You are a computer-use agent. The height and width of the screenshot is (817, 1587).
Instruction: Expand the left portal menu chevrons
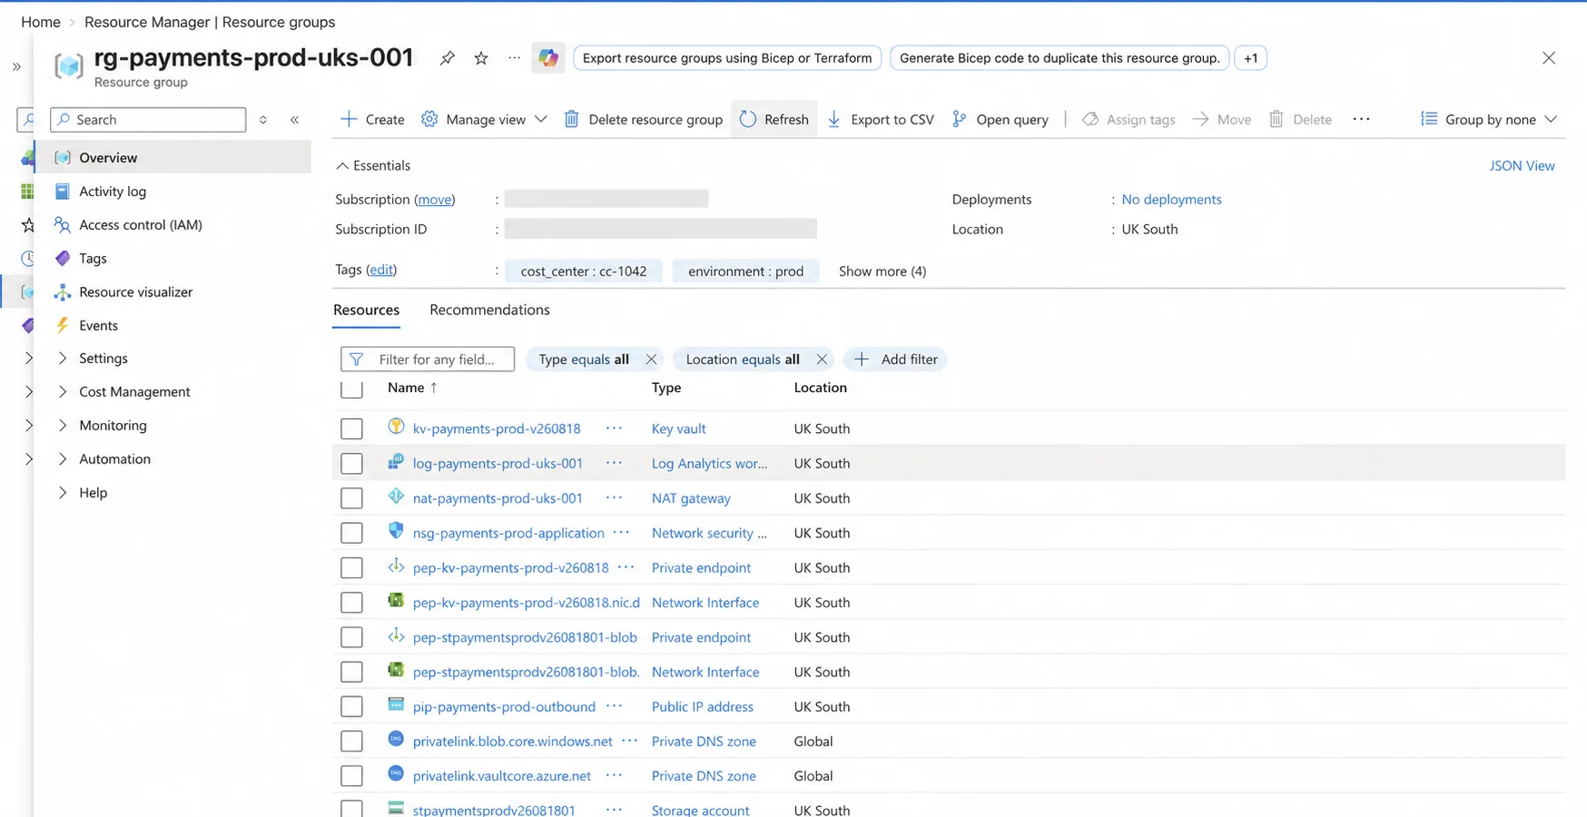[16, 66]
